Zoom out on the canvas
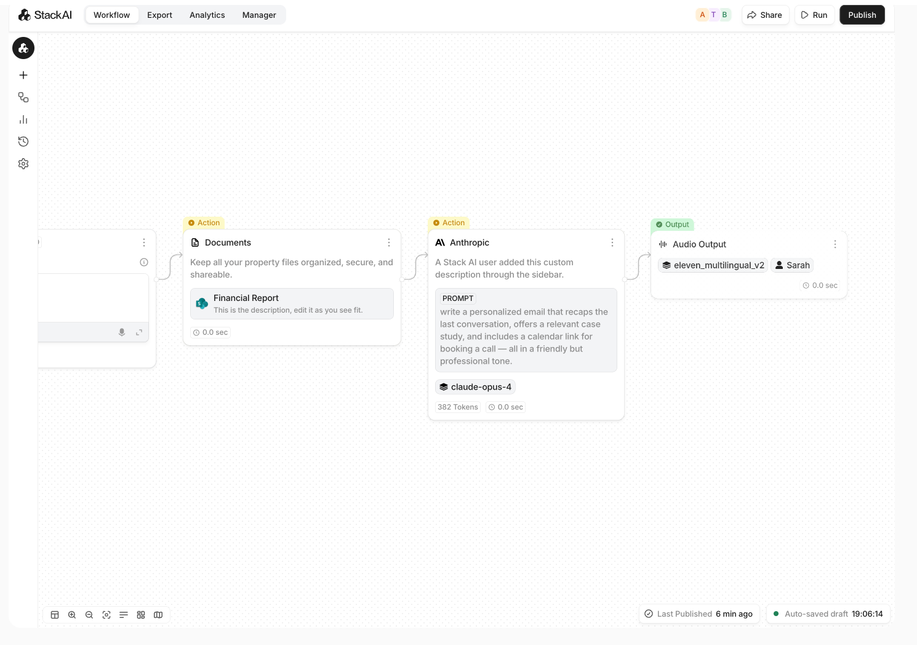This screenshot has width=917, height=645. pyautogui.click(x=89, y=615)
